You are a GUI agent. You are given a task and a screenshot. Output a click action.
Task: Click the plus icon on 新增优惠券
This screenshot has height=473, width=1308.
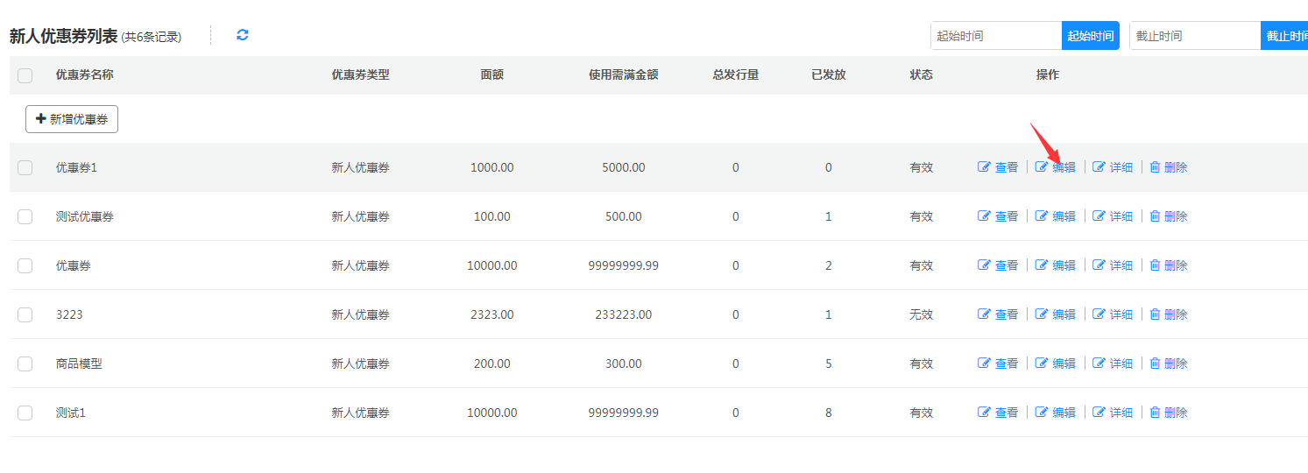pyautogui.click(x=40, y=119)
